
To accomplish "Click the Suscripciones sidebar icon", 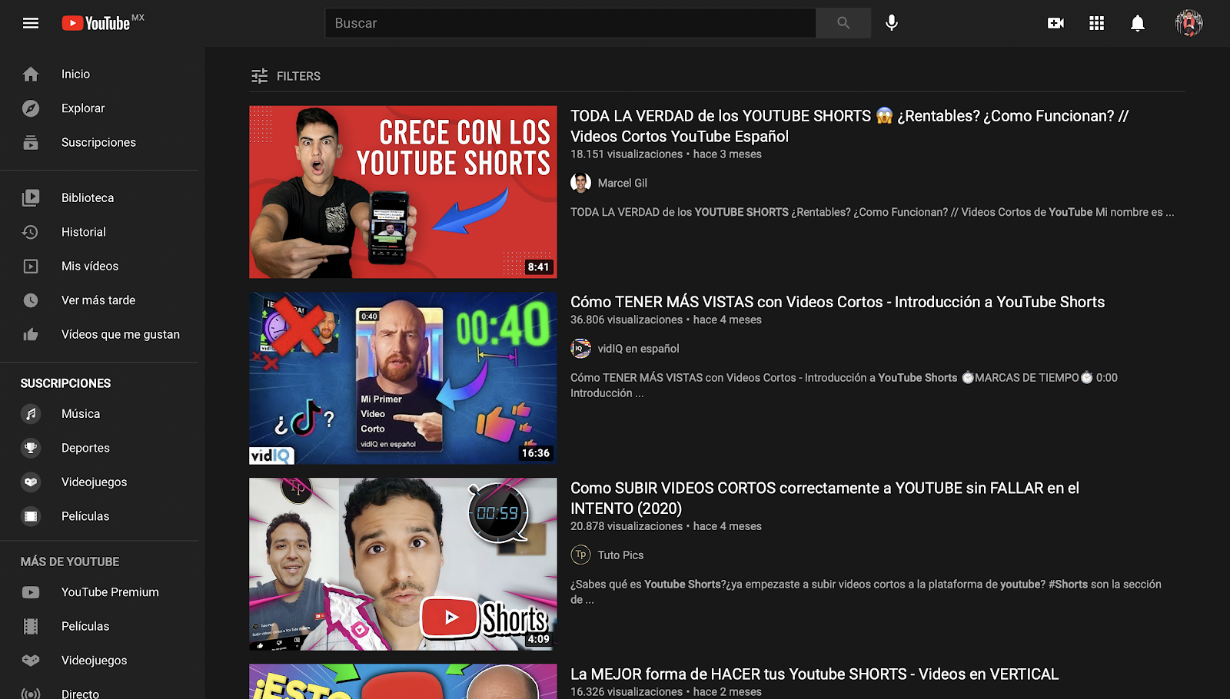I will coord(31,142).
